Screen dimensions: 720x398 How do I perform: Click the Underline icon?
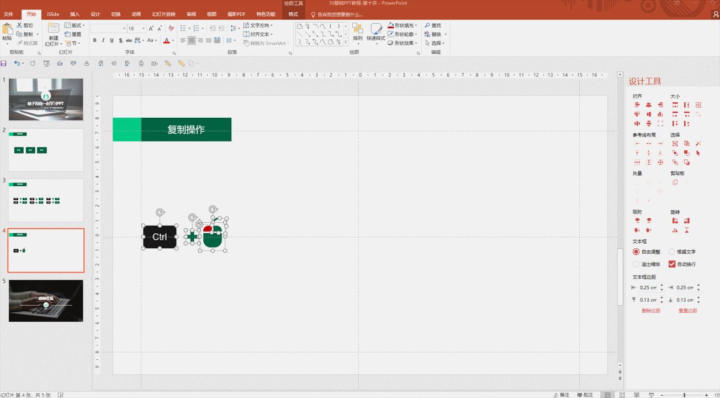[112, 40]
